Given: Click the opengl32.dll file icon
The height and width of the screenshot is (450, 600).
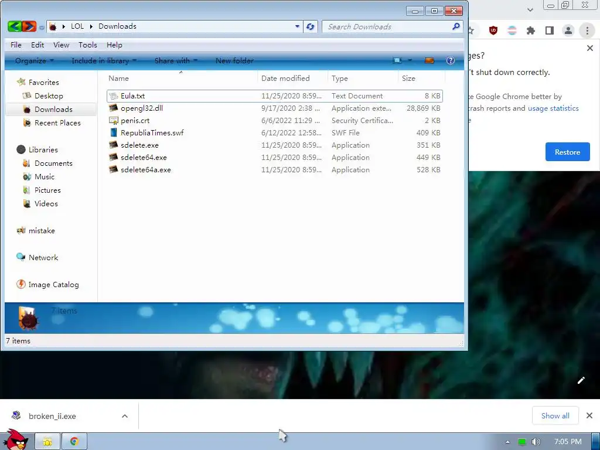Looking at the screenshot, I should click(x=114, y=108).
